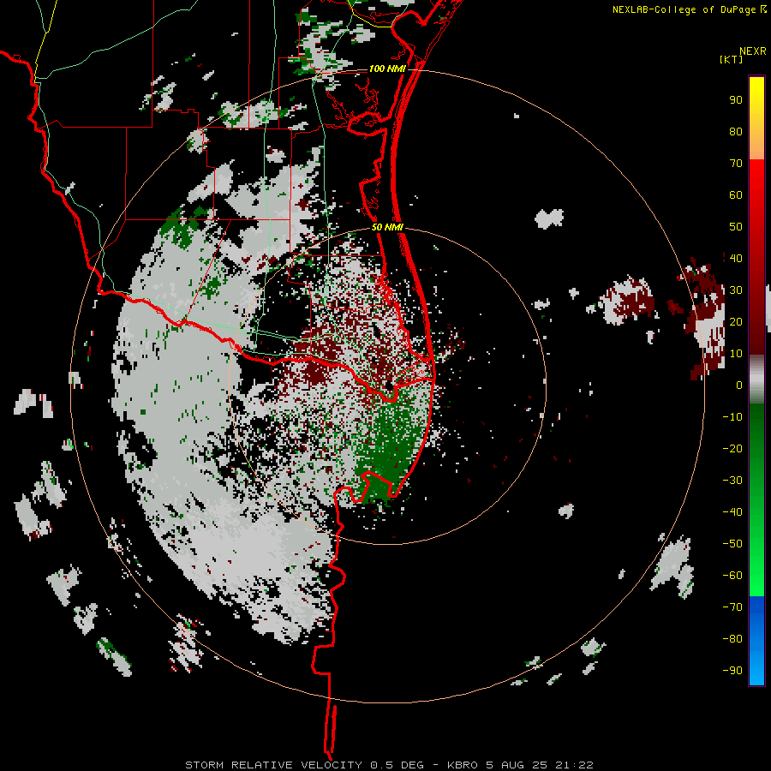771x771 pixels.
Task: Click the [KT] units label
Action: click(x=731, y=59)
